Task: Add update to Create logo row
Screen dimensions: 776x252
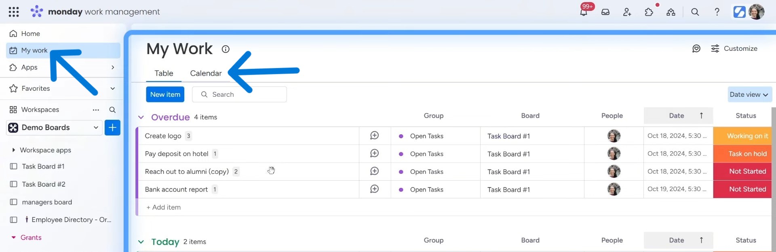Action: point(375,135)
